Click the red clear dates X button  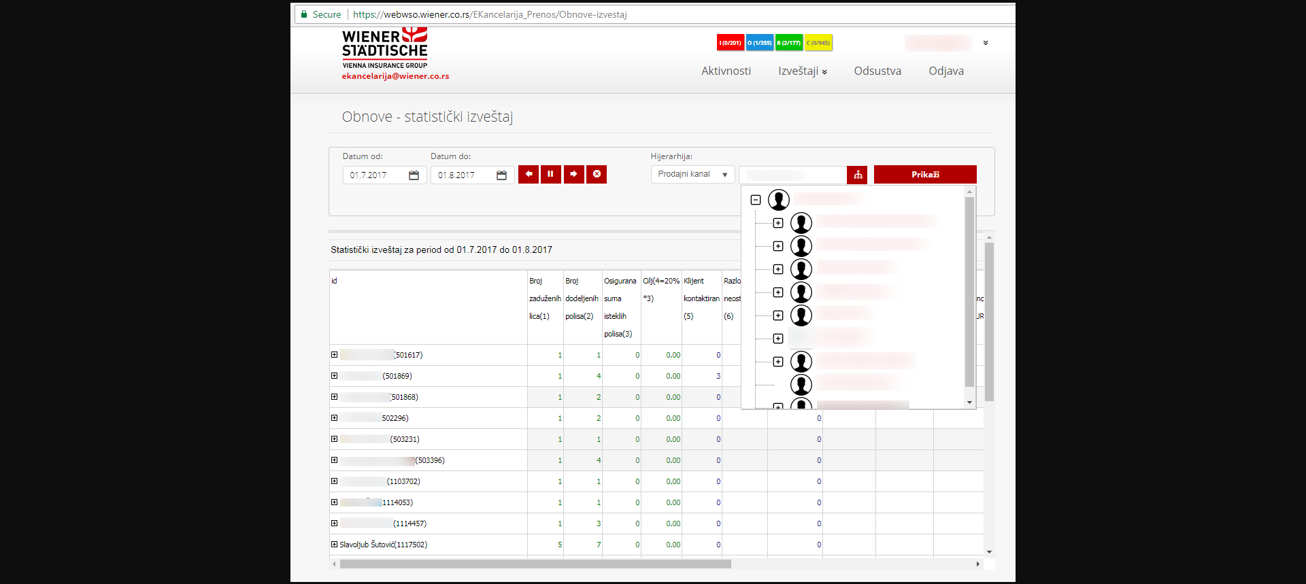tap(597, 175)
